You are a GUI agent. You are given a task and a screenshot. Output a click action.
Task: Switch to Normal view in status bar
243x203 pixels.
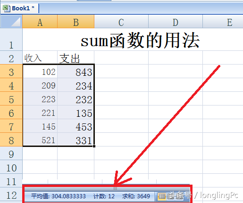[x=162, y=196]
